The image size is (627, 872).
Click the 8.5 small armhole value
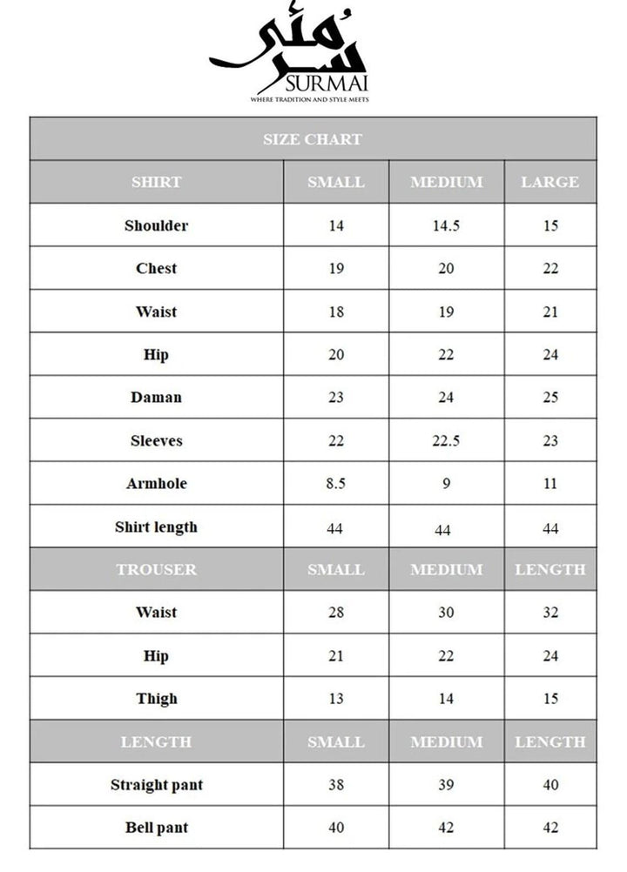(x=336, y=483)
